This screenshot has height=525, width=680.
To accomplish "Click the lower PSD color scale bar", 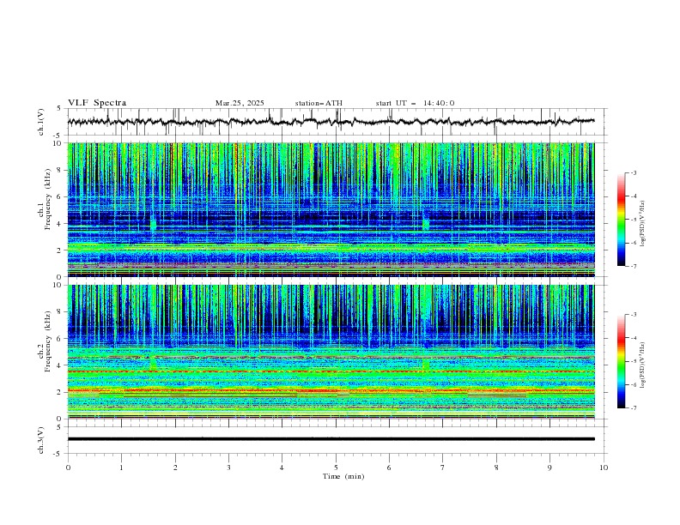I will [621, 361].
